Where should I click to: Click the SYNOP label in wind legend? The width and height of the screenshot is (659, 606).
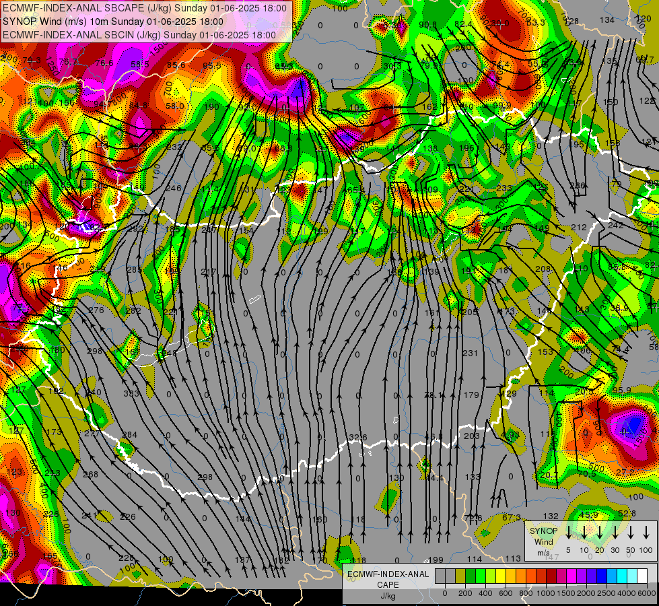[543, 531]
